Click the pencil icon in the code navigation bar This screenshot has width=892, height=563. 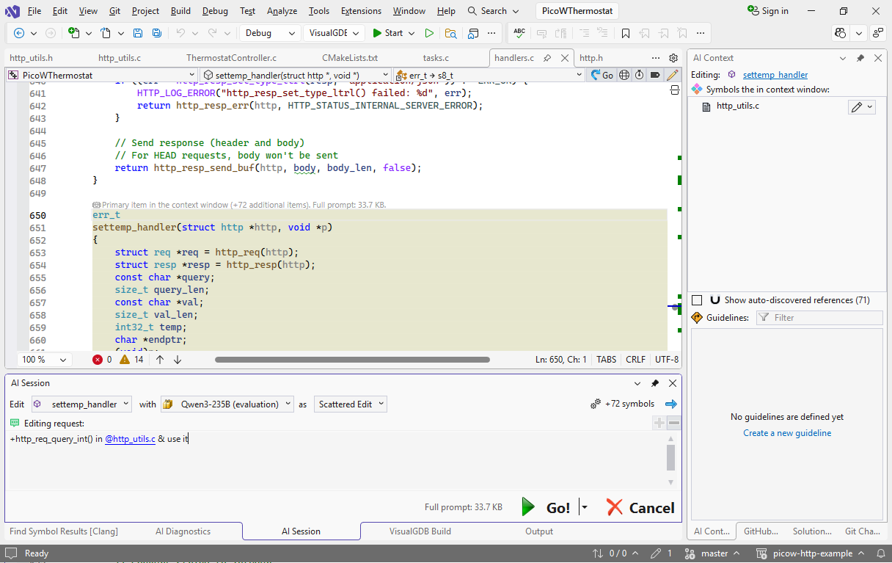(672, 75)
